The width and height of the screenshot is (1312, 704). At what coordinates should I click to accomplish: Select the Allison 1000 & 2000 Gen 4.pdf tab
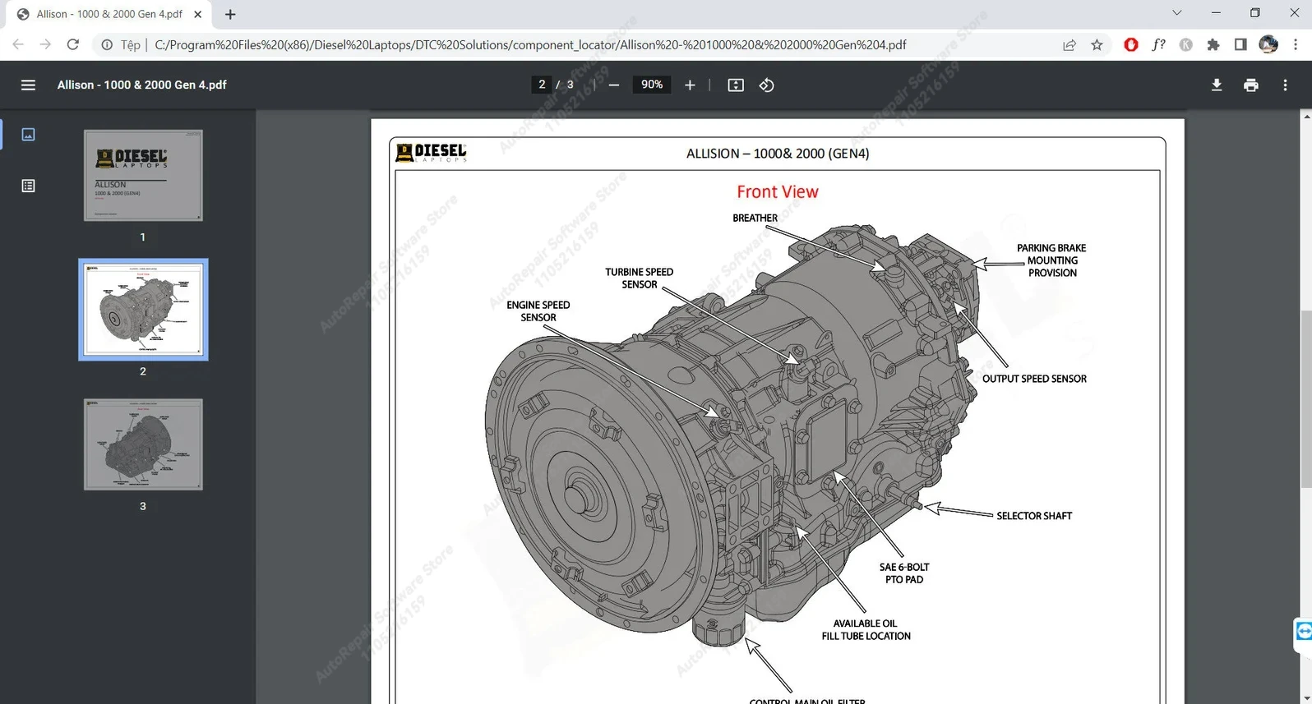[x=109, y=14]
